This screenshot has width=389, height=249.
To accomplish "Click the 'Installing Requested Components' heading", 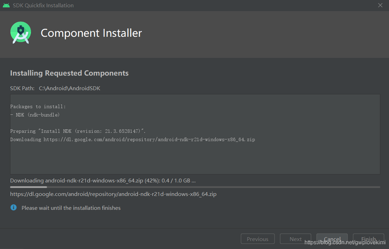I will [69, 73].
